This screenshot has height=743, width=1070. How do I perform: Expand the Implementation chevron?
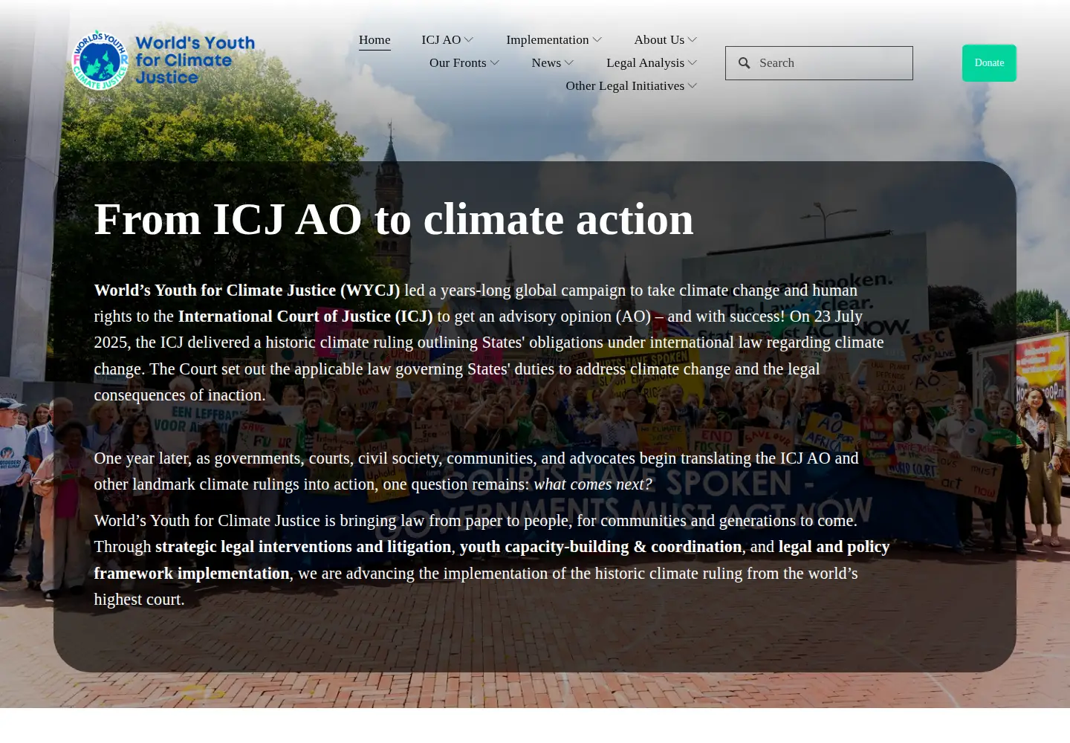(597, 40)
